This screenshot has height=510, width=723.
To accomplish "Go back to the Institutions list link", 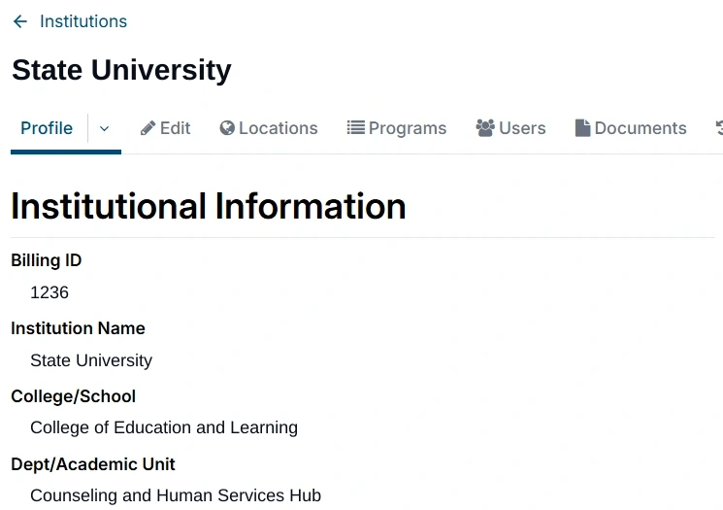I will click(83, 21).
